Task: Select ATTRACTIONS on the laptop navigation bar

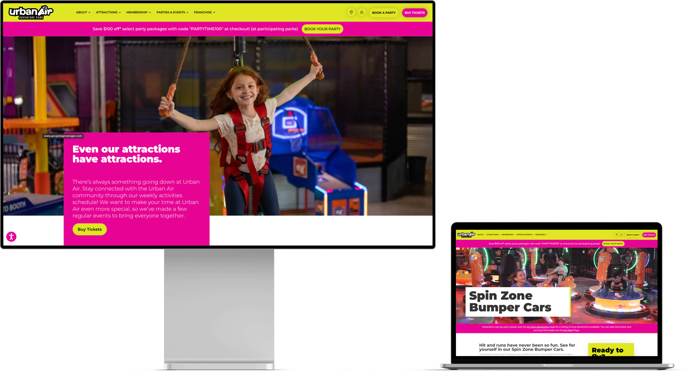Action: [493, 235]
